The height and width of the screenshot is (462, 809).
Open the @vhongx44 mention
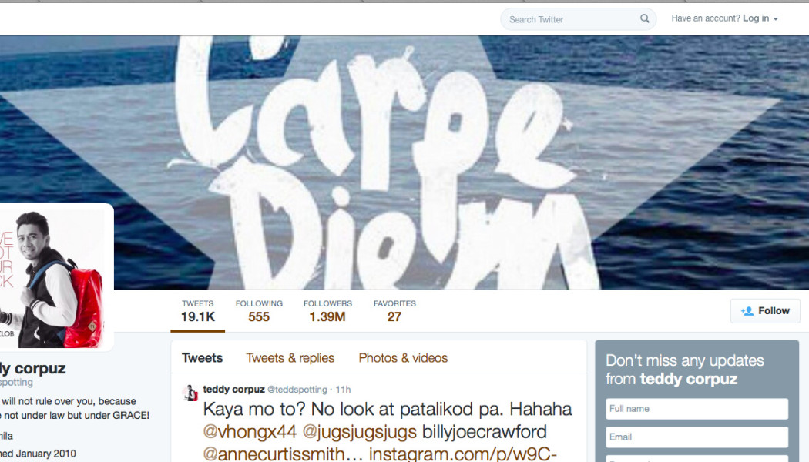pos(250,431)
